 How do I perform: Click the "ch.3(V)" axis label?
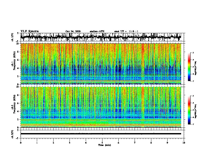pos(13,134)
